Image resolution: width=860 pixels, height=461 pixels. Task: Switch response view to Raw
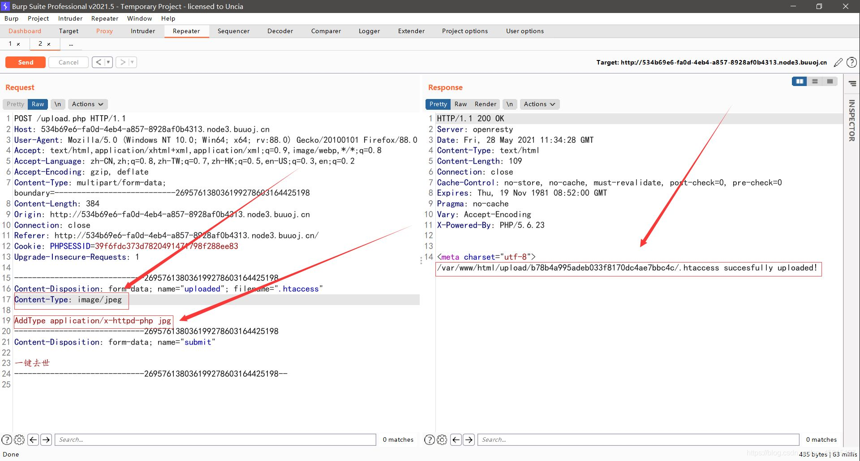(x=460, y=104)
